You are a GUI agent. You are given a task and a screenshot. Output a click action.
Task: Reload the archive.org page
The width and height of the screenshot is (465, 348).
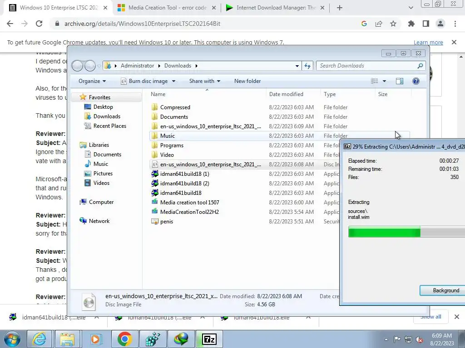[39, 24]
